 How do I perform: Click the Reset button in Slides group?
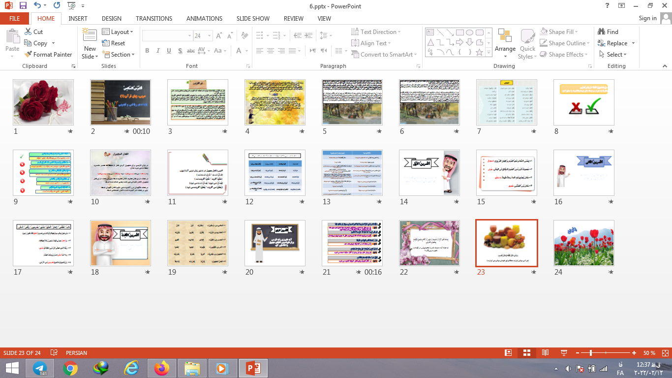point(114,43)
